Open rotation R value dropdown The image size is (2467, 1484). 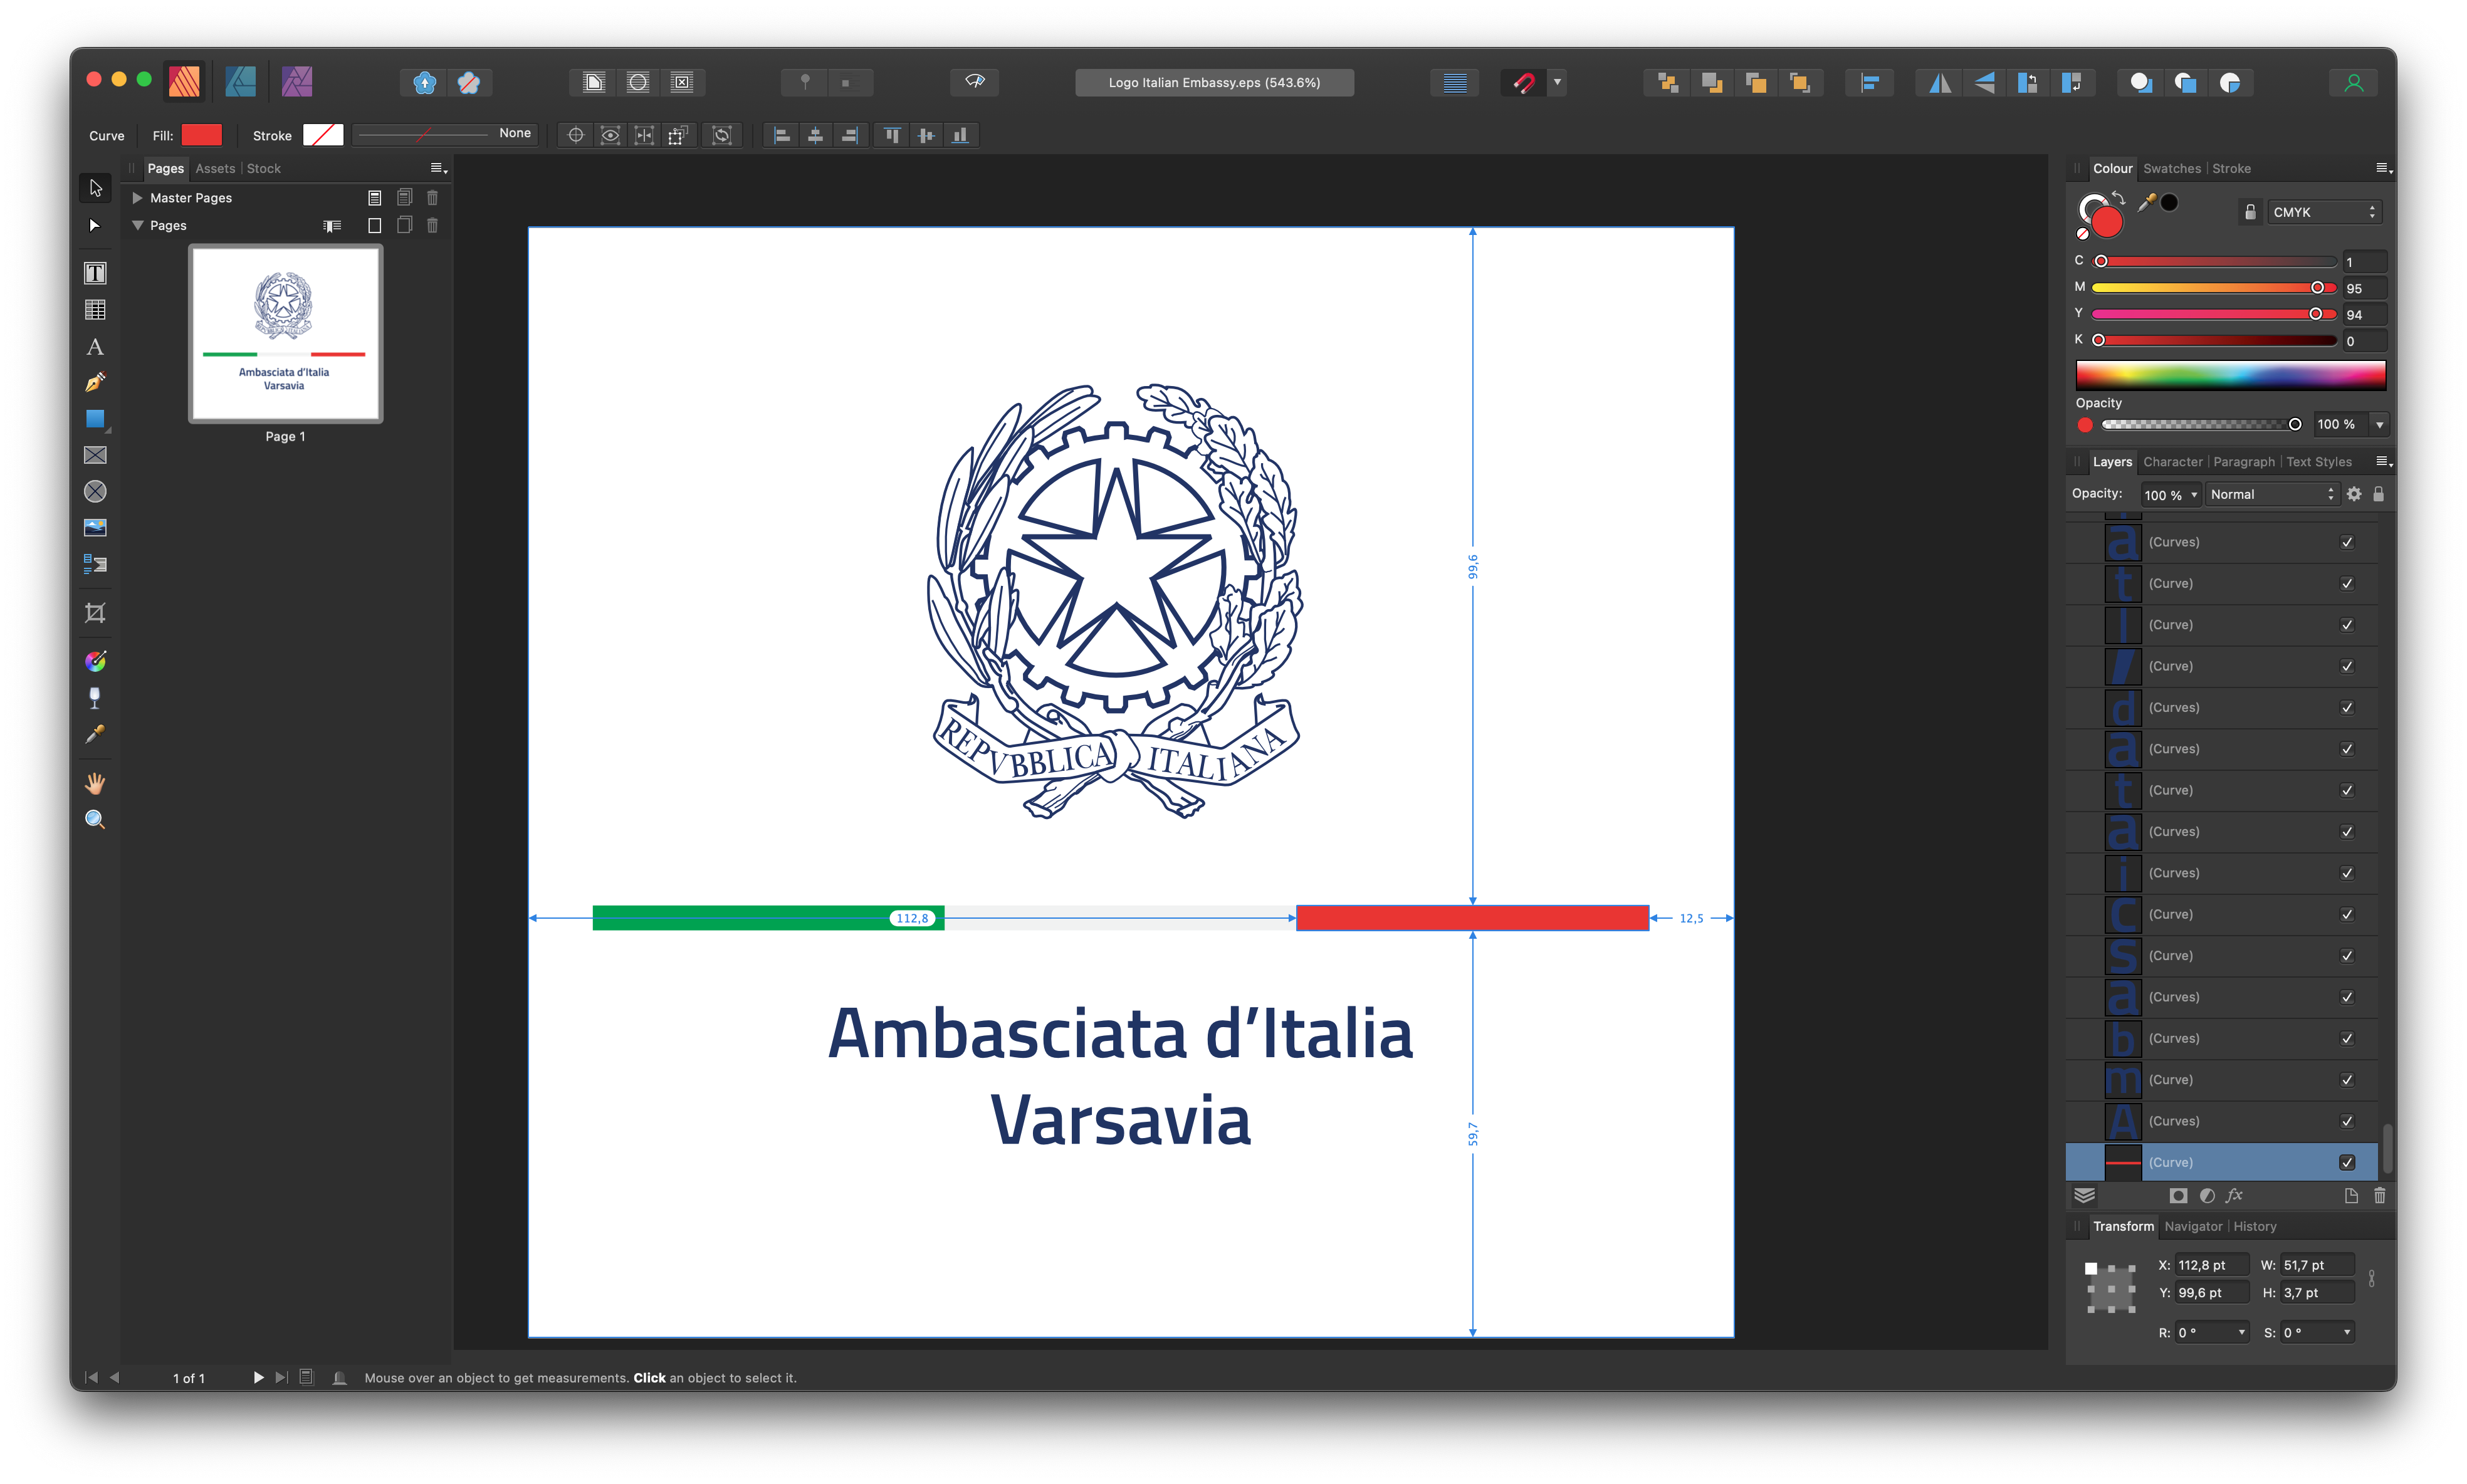2241,1333
